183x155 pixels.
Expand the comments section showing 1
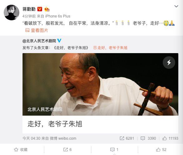pos(114,149)
